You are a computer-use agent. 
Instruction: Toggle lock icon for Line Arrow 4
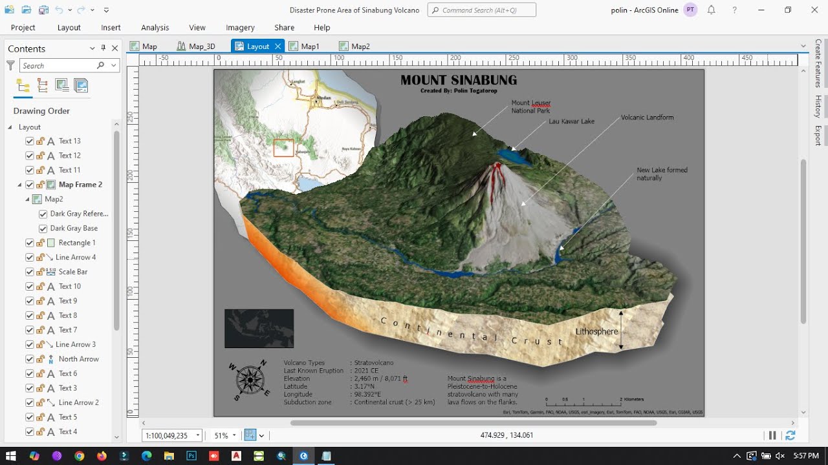tap(40, 257)
